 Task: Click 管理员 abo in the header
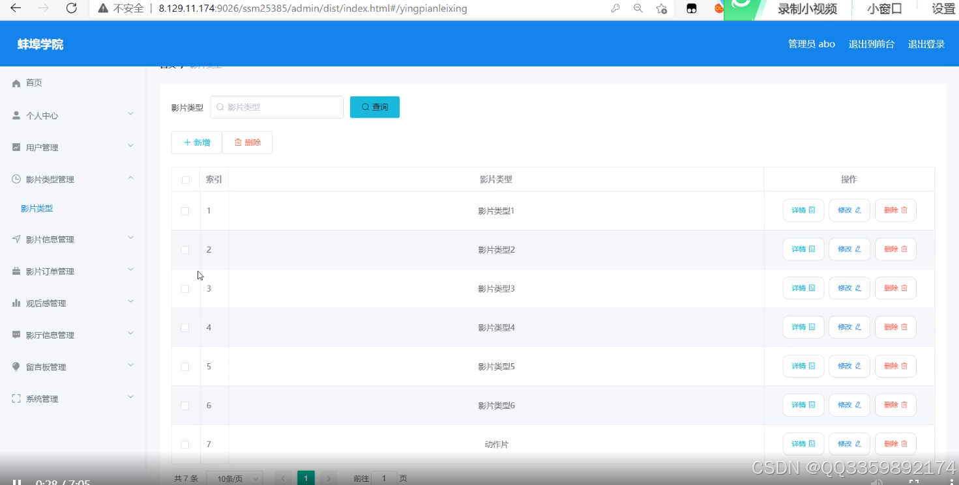(812, 44)
